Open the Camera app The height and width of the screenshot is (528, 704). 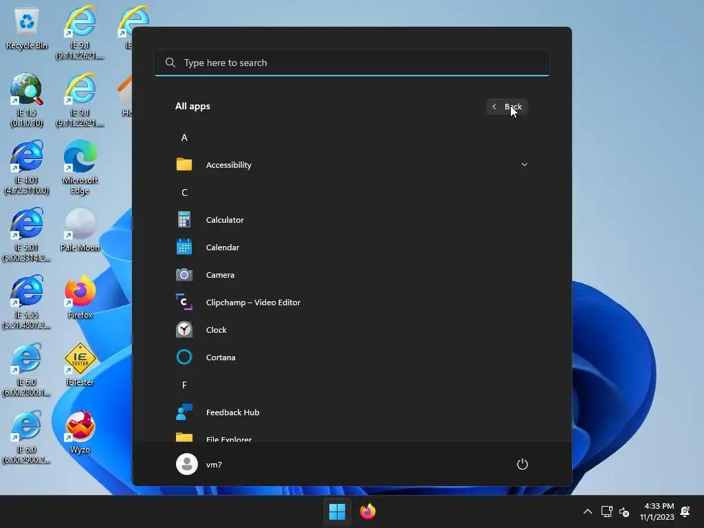point(220,275)
